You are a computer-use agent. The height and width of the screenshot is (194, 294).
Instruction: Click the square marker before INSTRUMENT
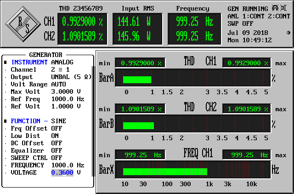(6, 62)
